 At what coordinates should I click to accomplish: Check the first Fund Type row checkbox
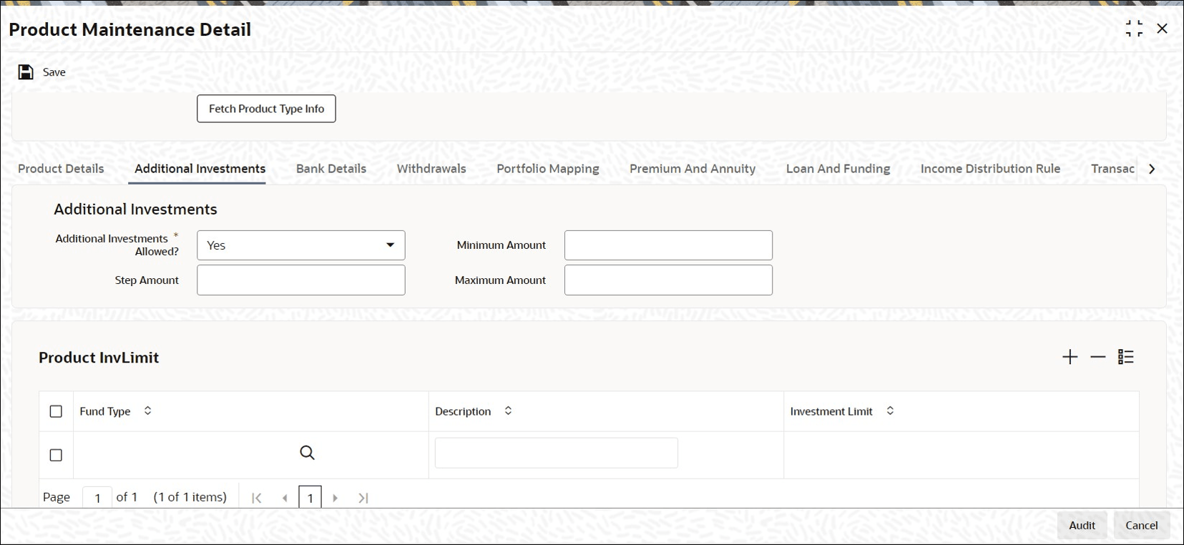56,455
